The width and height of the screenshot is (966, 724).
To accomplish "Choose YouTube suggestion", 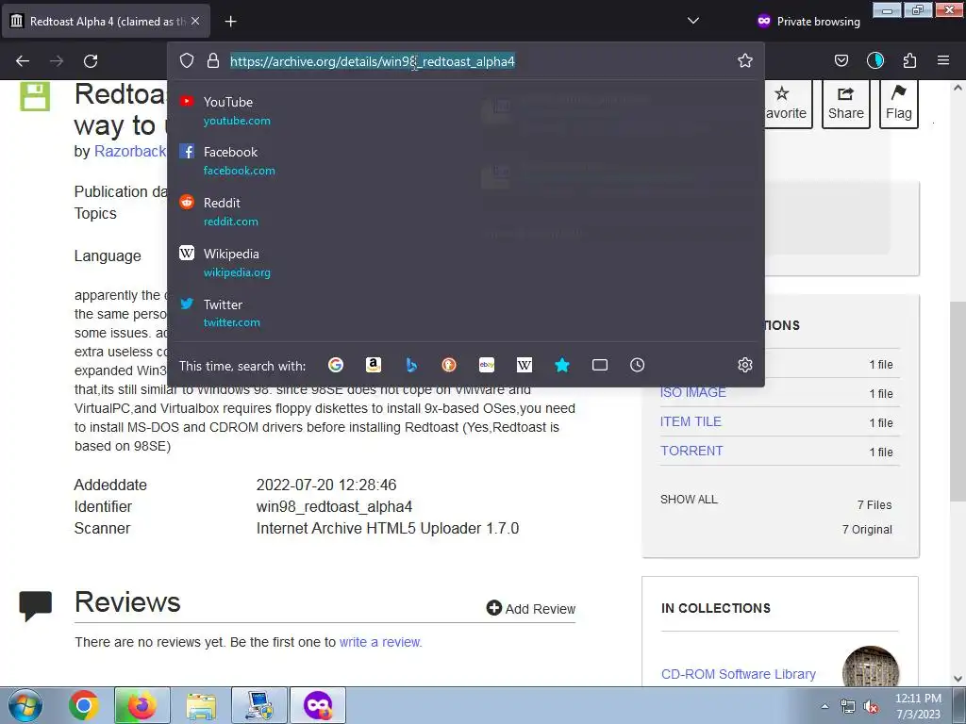I will pos(465,111).
